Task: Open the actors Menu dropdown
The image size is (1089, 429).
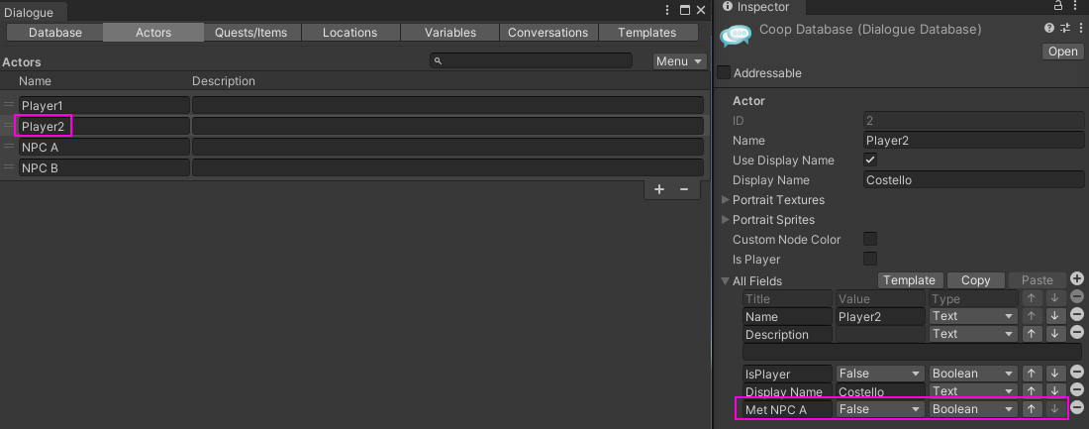Action: [x=680, y=61]
